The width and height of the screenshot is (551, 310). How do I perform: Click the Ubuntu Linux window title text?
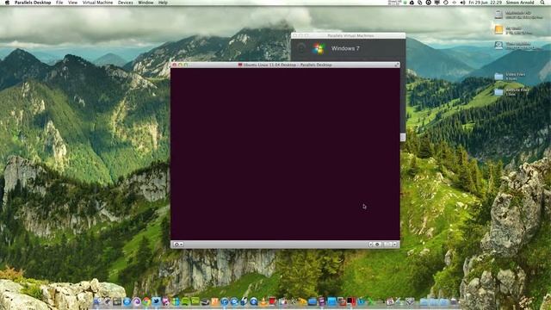coord(288,65)
